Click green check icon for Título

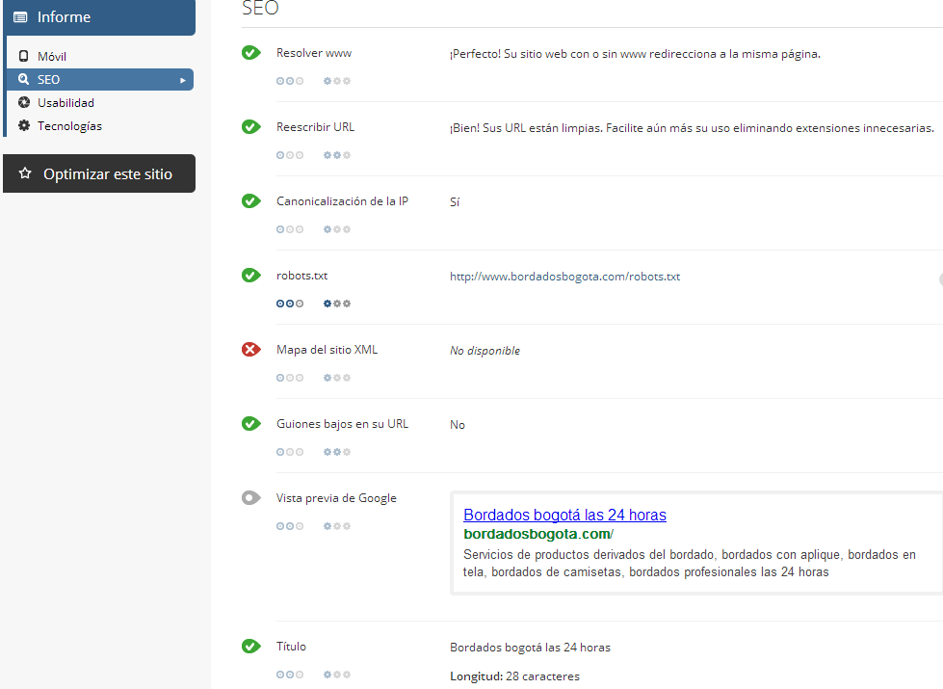[x=250, y=647]
